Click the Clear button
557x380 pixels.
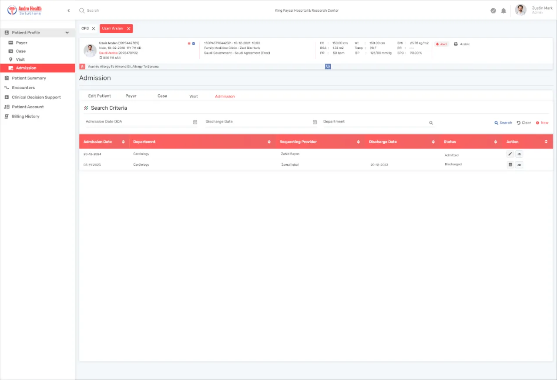(x=524, y=123)
